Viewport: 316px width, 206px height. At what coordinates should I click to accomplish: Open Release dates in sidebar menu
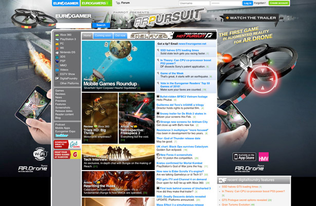[x=64, y=111]
